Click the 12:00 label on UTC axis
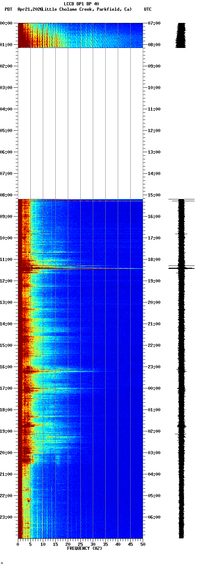 pos(154,131)
